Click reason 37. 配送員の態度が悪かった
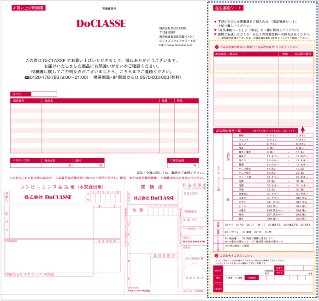This screenshot has width=319, height=301. [267, 242]
